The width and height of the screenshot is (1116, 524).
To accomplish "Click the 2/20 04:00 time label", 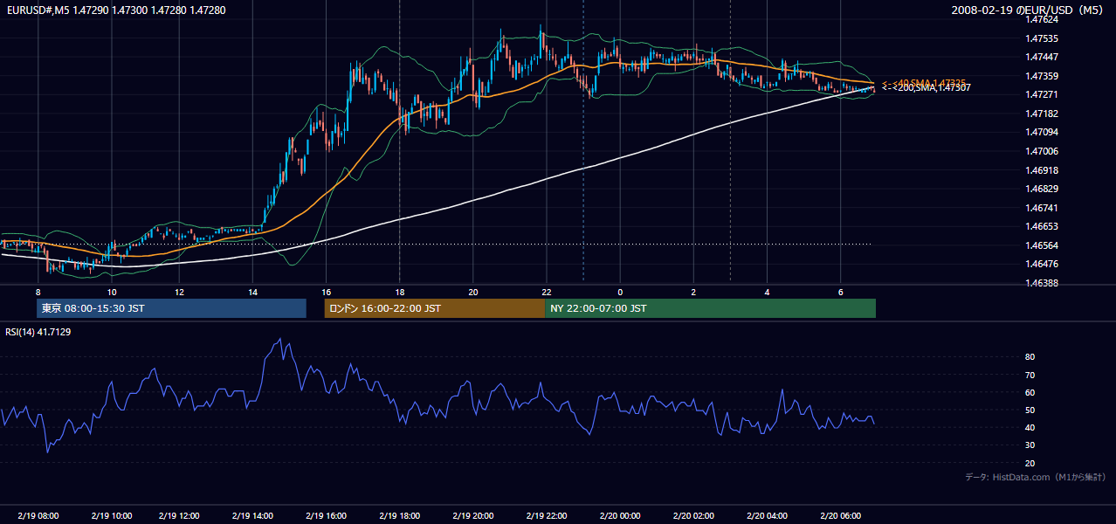I will click(x=768, y=515).
